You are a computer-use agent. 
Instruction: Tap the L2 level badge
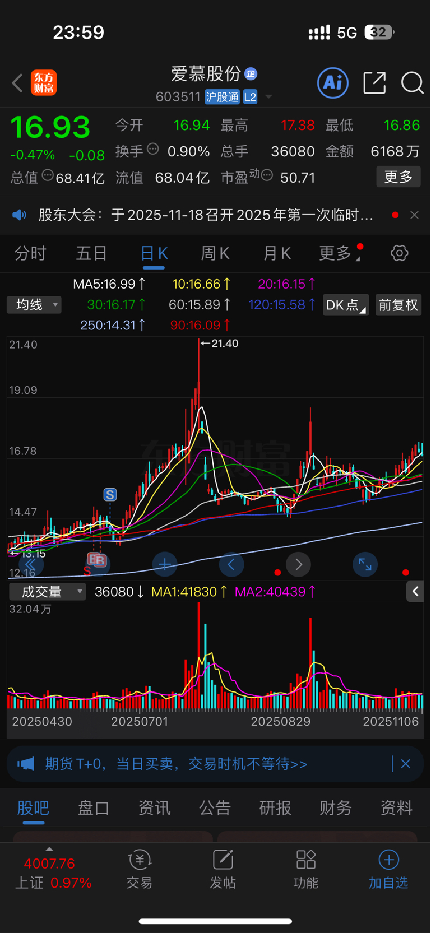[250, 97]
